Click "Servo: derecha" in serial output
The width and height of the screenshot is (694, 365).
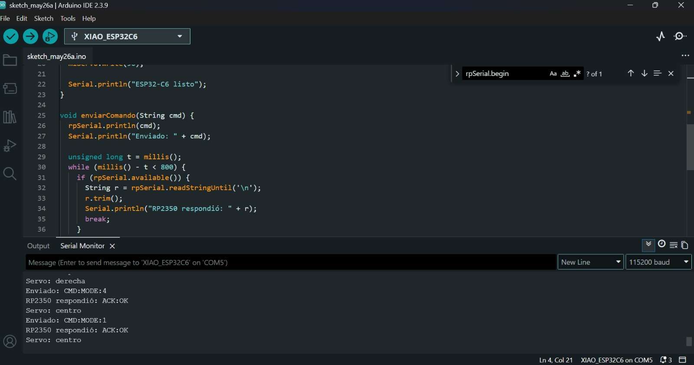tap(56, 281)
